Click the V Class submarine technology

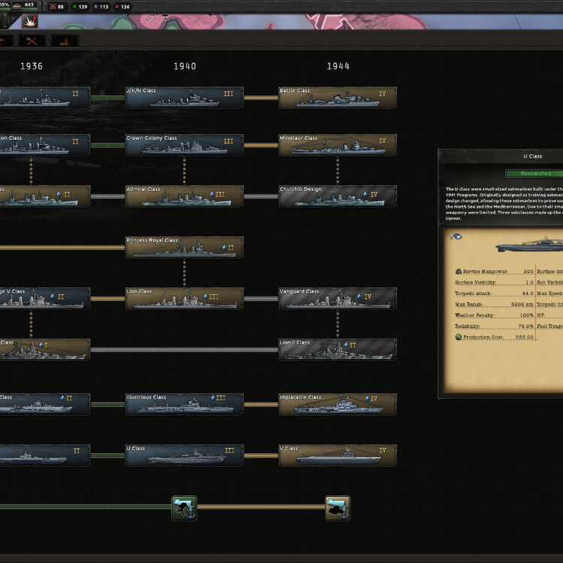pyautogui.click(x=337, y=456)
